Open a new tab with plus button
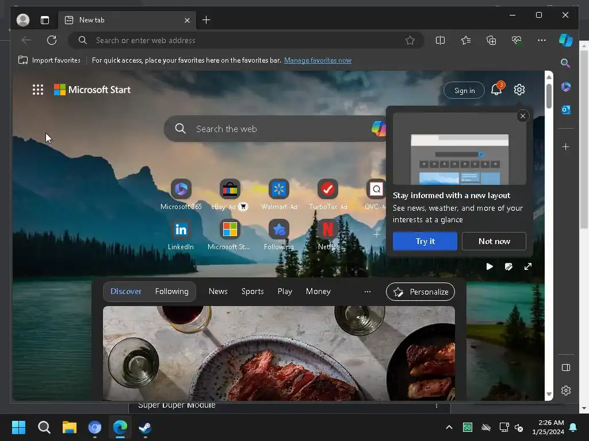This screenshot has width=589, height=441. (206, 20)
